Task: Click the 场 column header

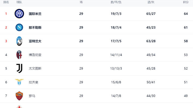Action: coord(81,2)
